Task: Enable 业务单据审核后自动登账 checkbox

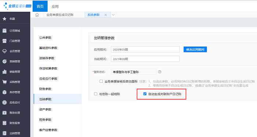Action: 101,81
